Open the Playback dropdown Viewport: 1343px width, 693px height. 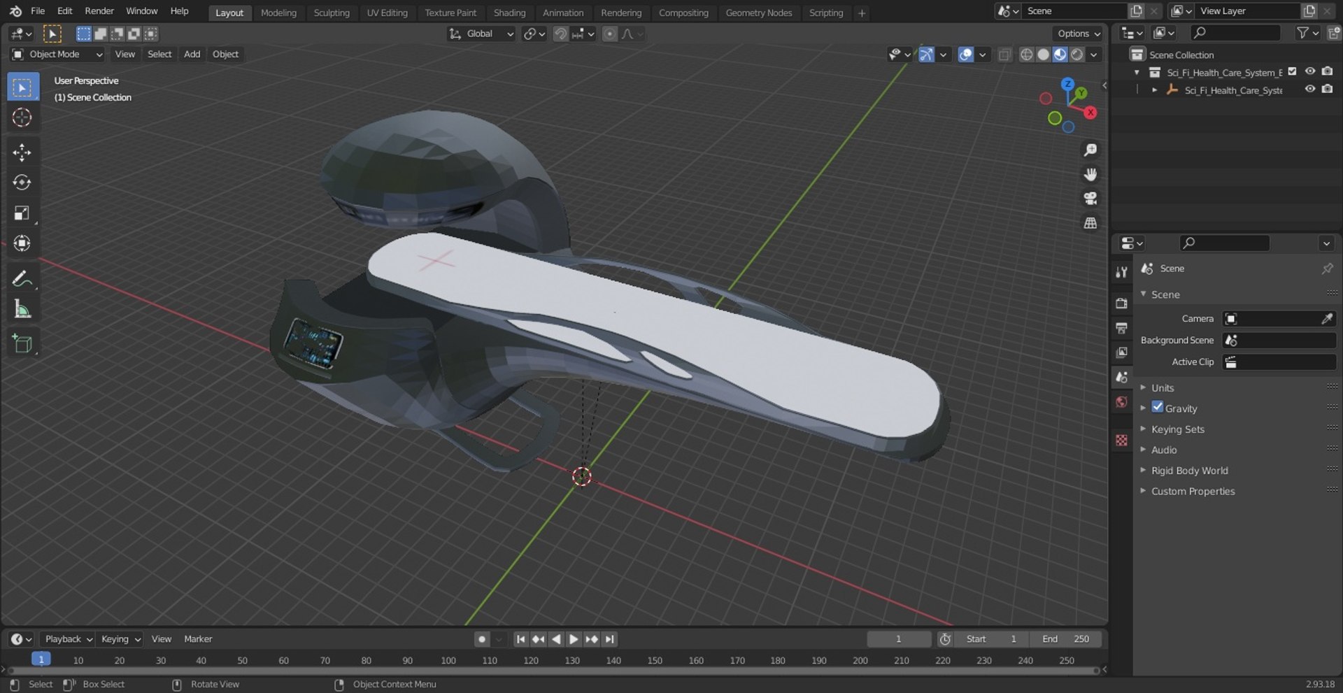pos(67,639)
